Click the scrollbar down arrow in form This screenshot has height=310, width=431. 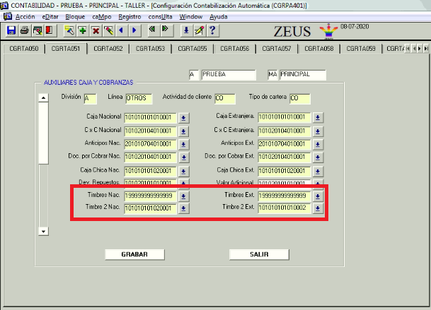[43, 231]
